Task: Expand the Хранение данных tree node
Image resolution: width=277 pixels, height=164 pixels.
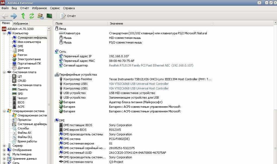Action: [x=4, y=159]
